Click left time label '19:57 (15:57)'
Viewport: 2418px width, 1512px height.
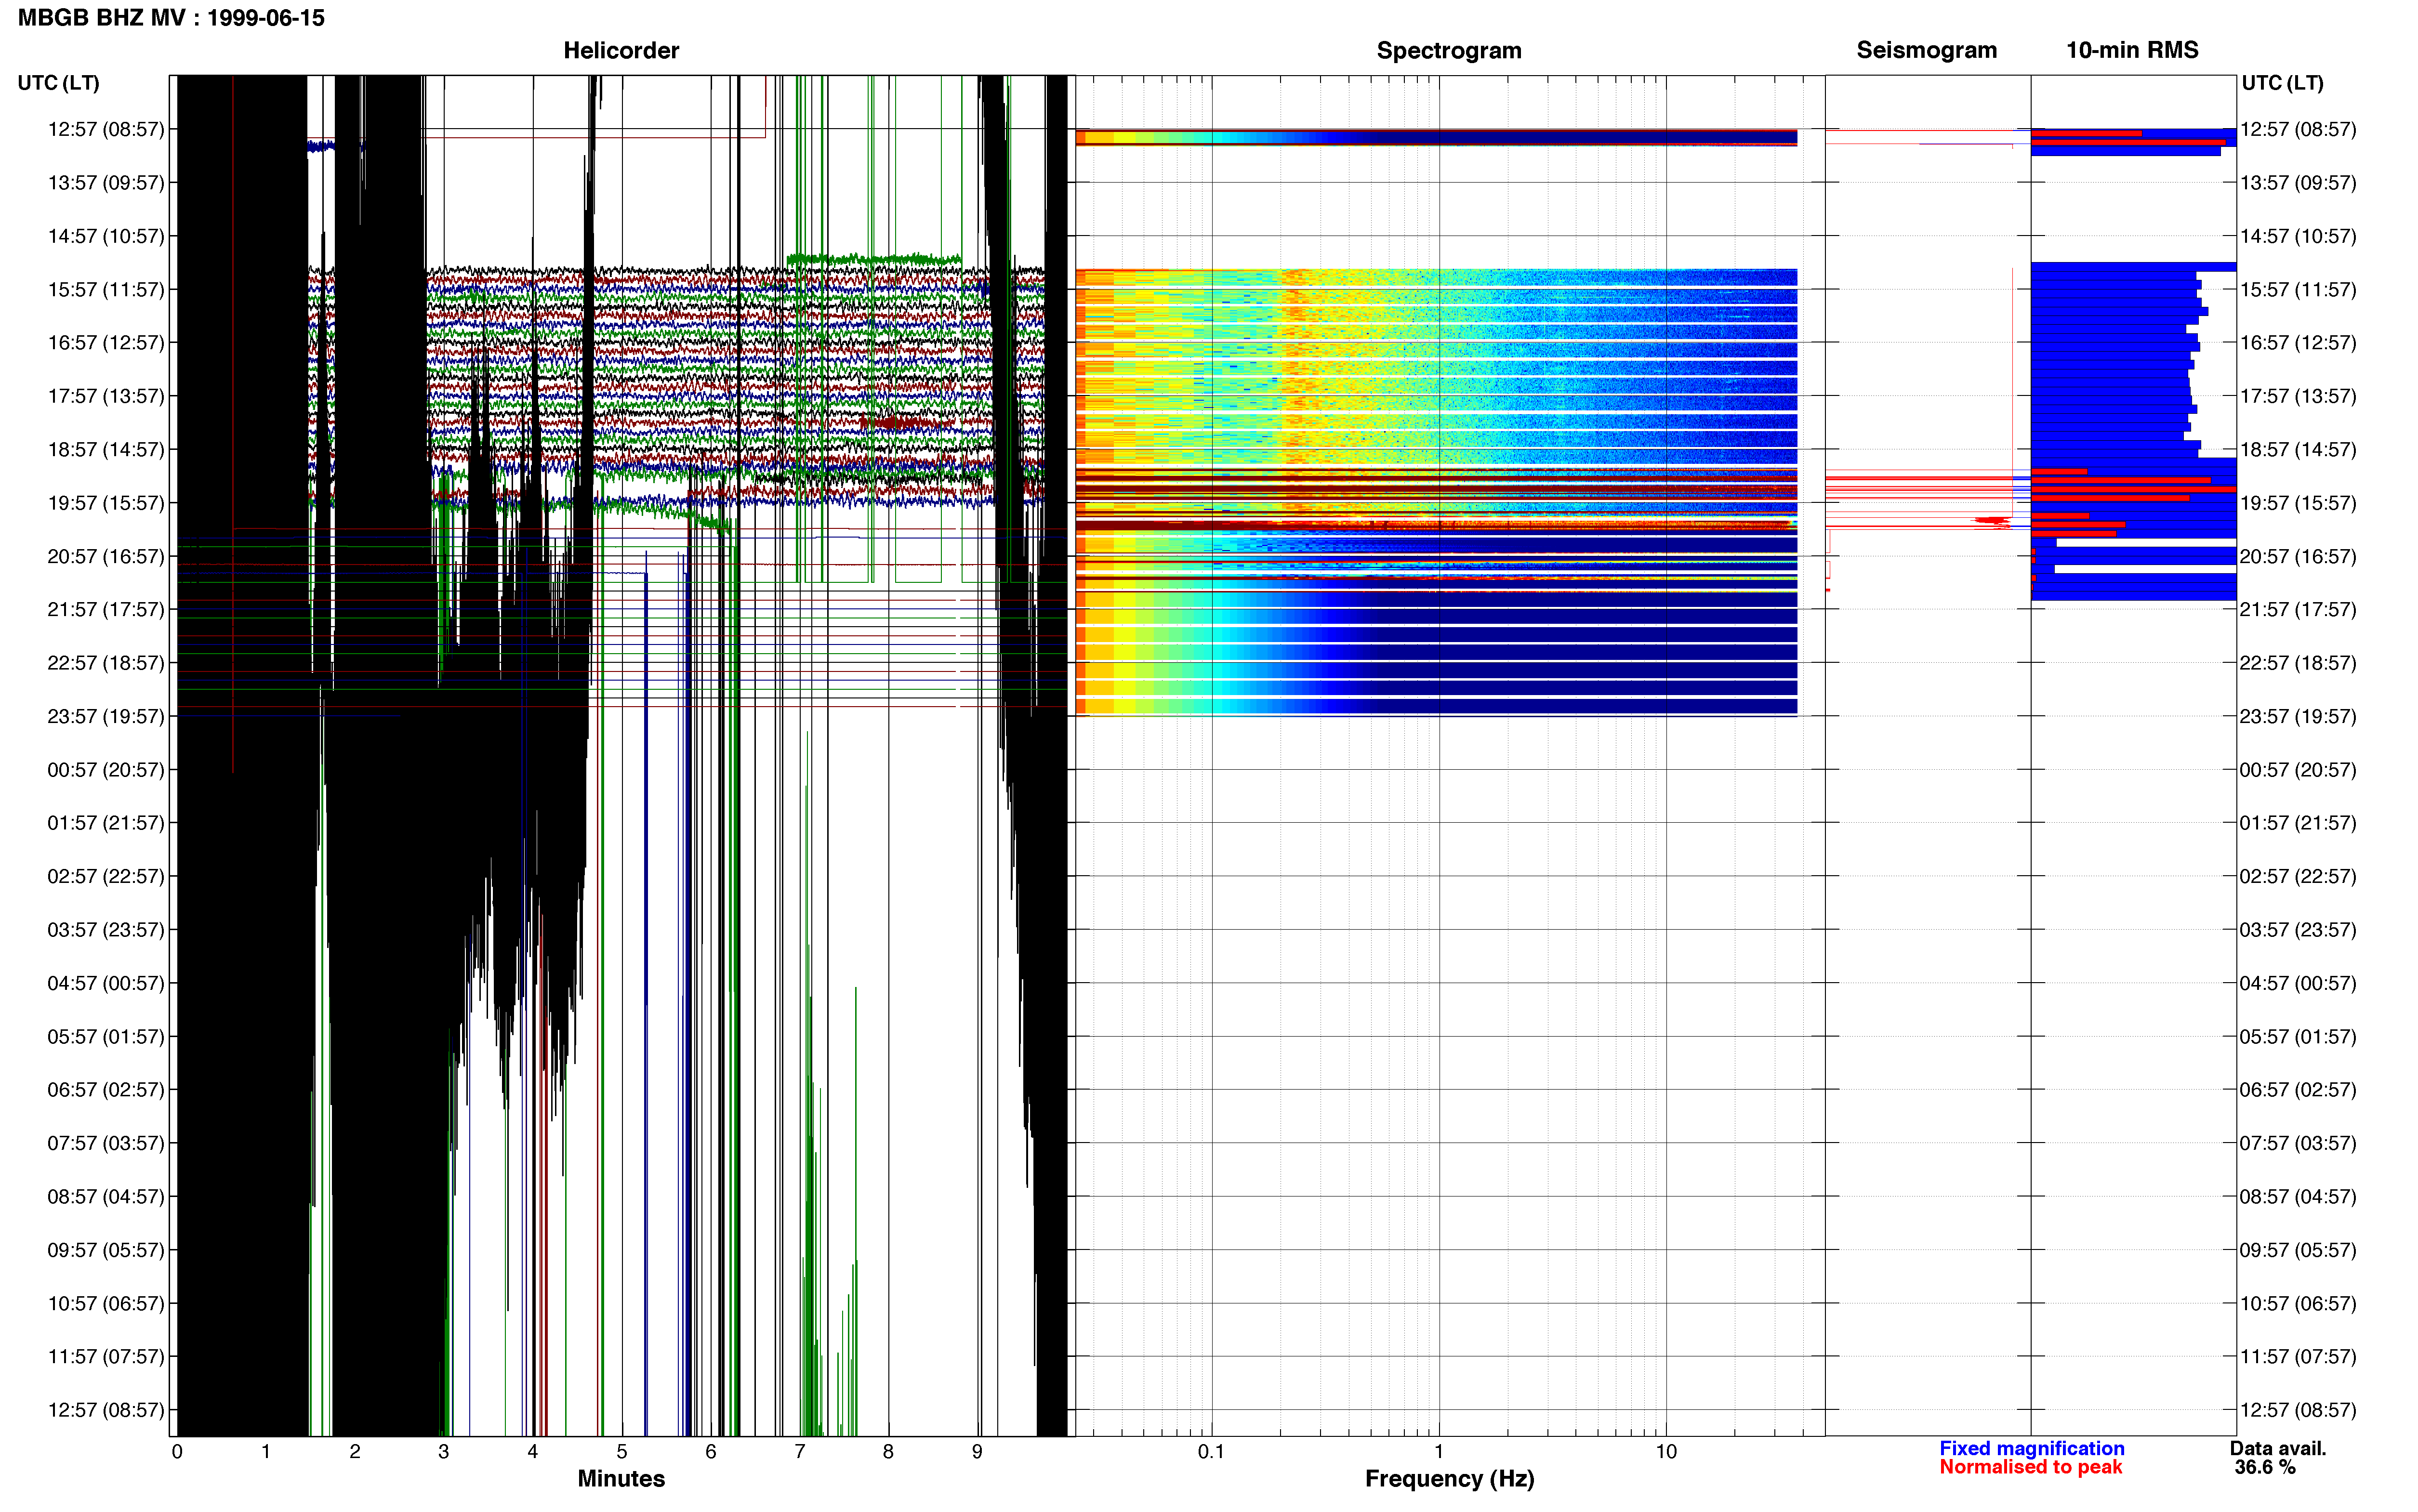106,503
